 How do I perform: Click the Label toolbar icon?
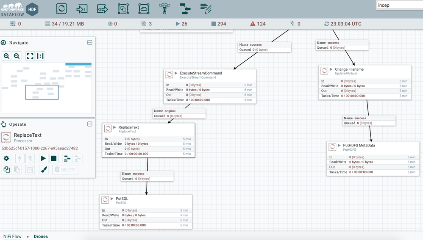[x=206, y=8]
